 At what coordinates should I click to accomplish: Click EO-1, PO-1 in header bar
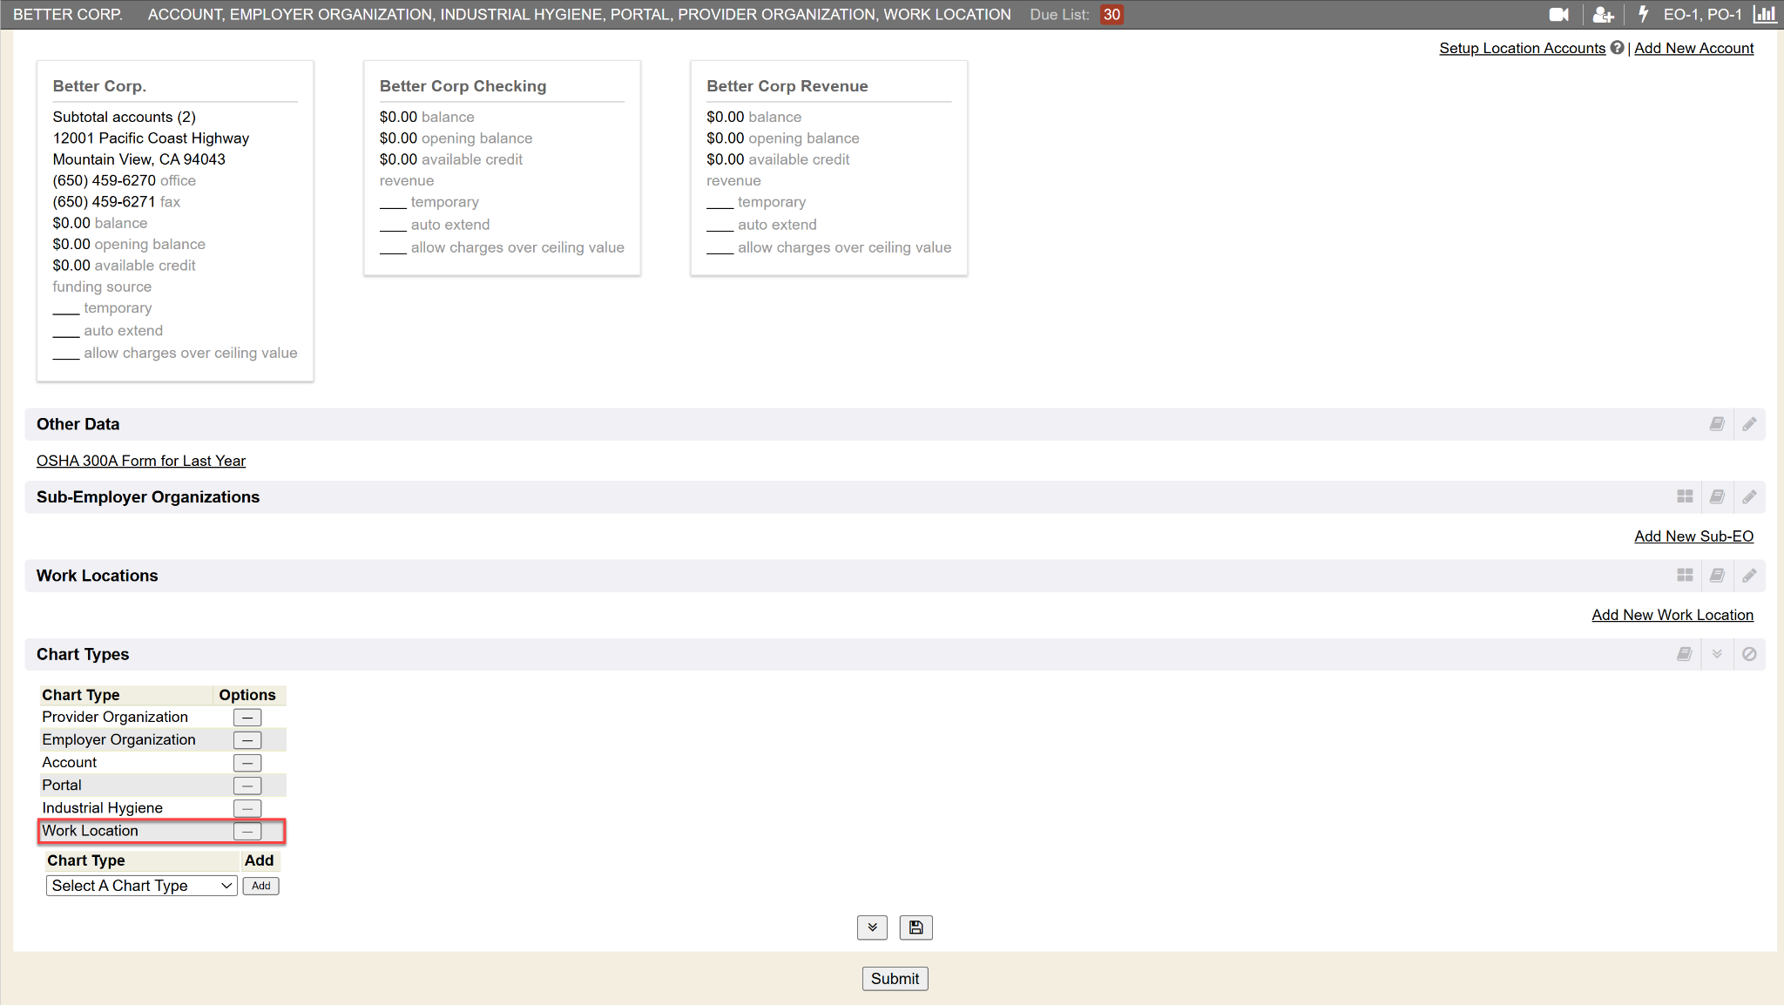1702,14
